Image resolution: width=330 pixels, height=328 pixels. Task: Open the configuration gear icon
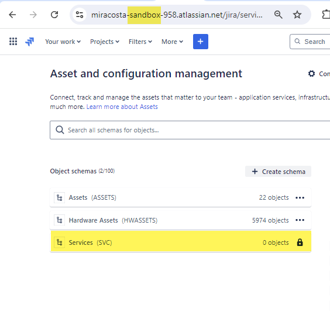coord(311,74)
